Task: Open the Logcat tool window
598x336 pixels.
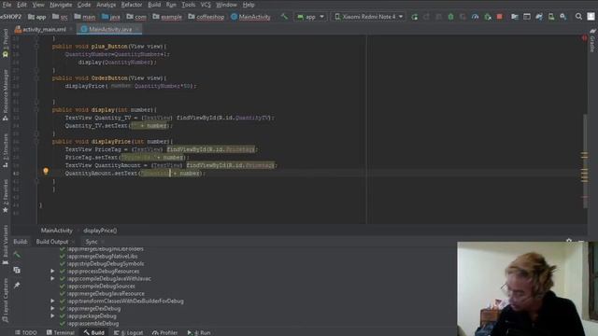Action: coord(129,332)
